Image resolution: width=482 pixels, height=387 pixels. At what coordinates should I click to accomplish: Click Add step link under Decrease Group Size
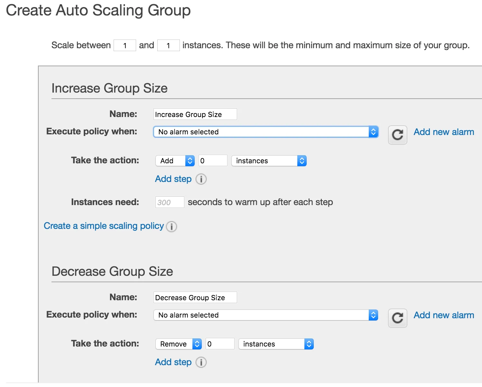point(173,362)
